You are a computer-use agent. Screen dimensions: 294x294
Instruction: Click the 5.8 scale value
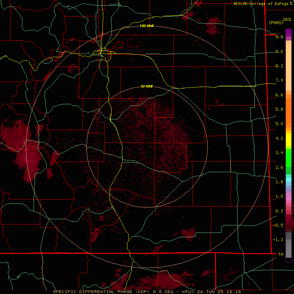pyautogui.click(x=279, y=109)
